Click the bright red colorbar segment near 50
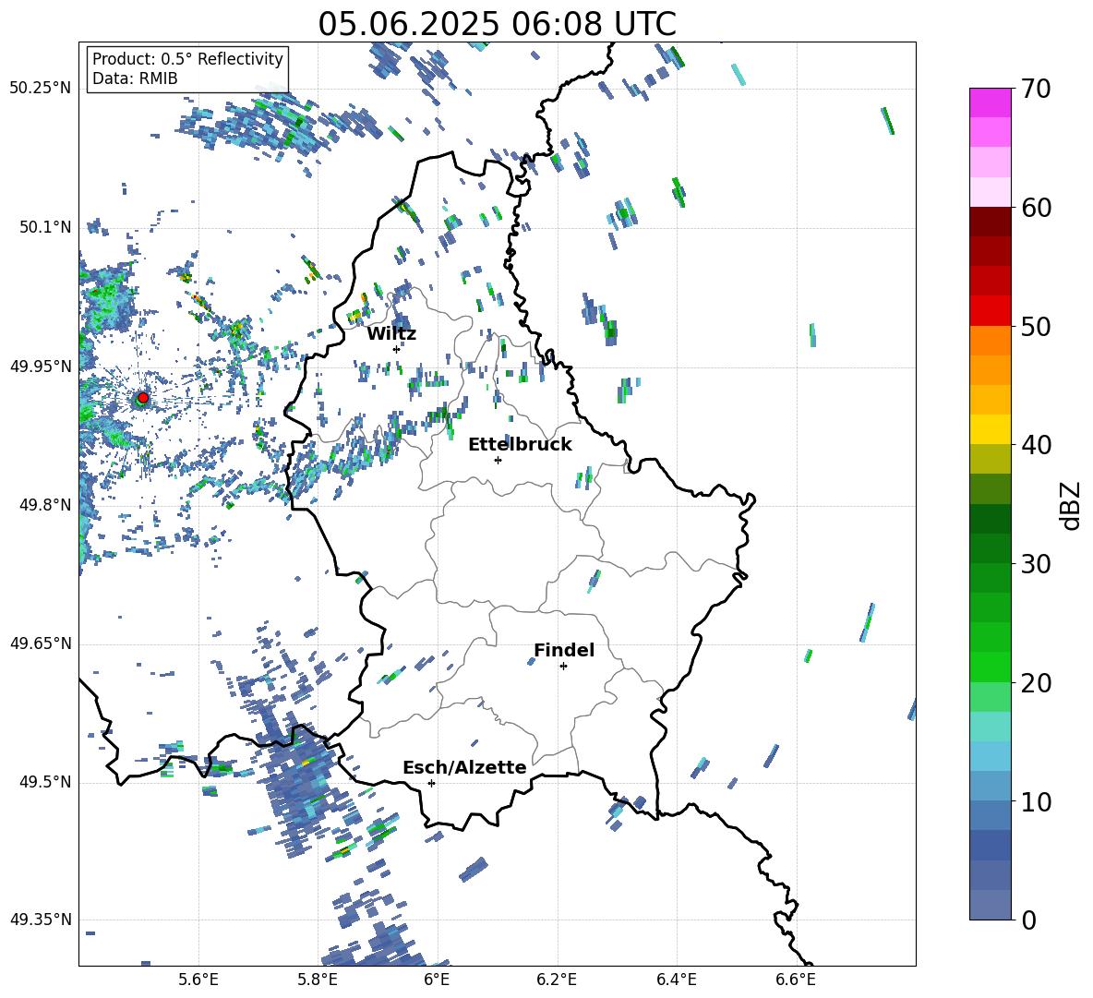Screen dimensions: 1093x998 [x=990, y=311]
